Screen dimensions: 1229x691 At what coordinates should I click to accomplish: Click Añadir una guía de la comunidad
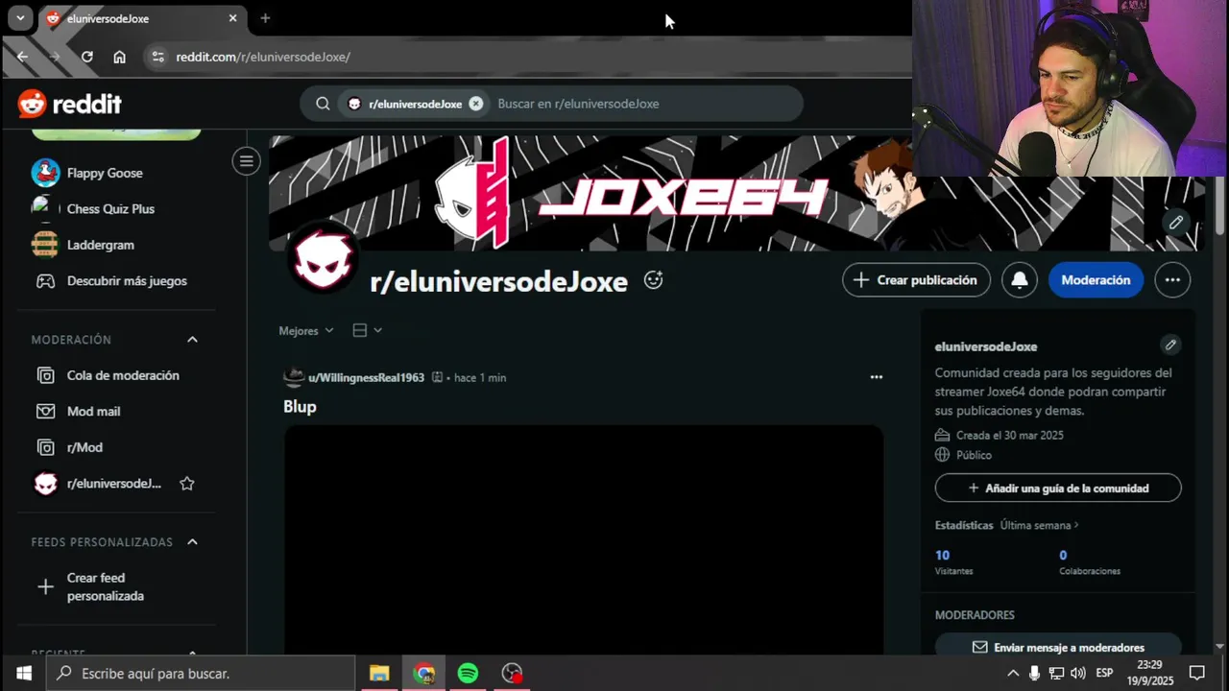(x=1058, y=488)
